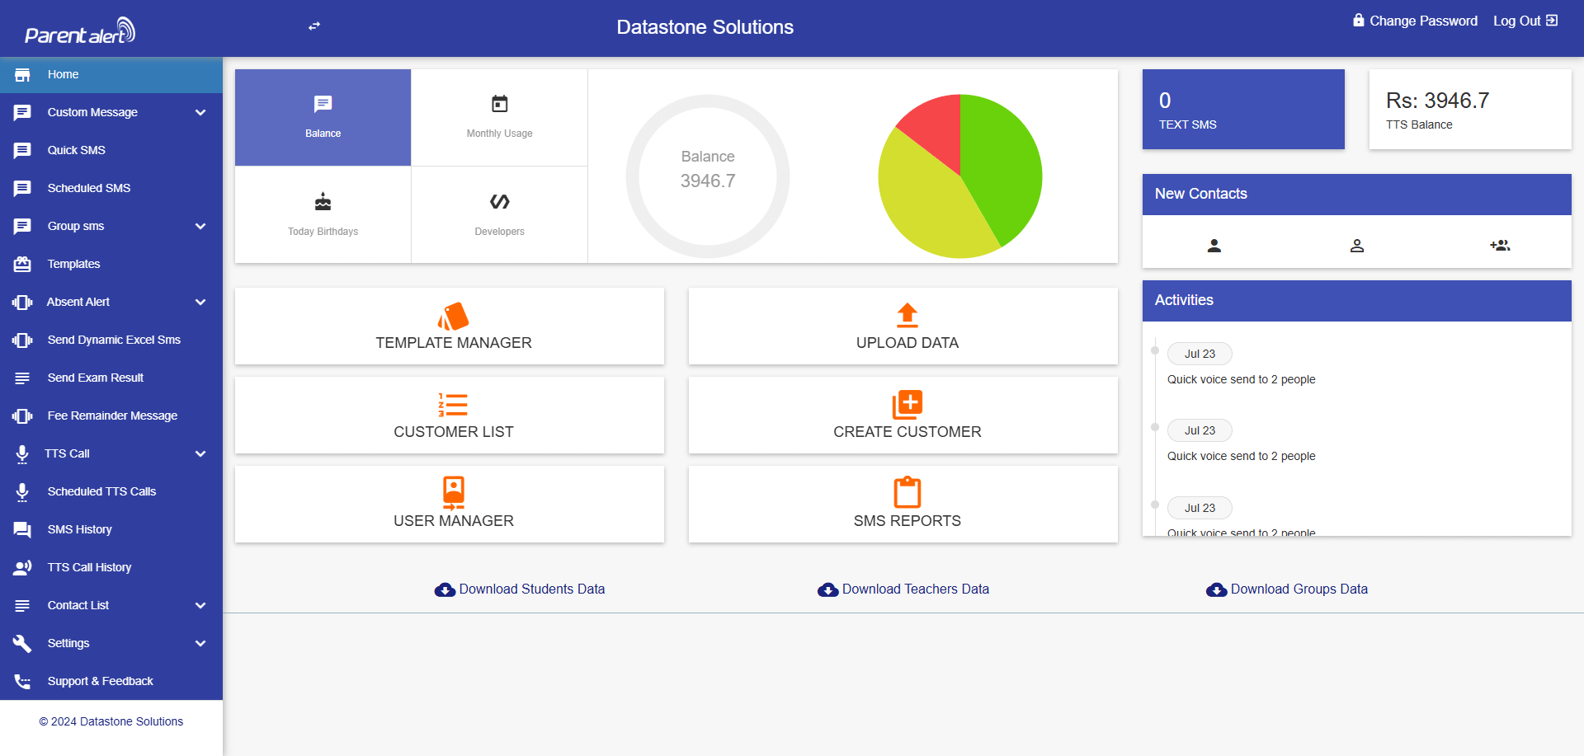Screen dimensions: 1584x756
Task: Click the Send Dynamic Excel Sms vibration icon
Action: (x=22, y=340)
